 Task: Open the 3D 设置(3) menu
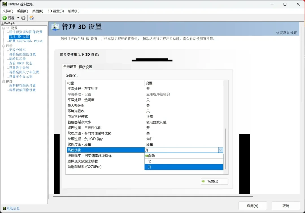pos(56,11)
